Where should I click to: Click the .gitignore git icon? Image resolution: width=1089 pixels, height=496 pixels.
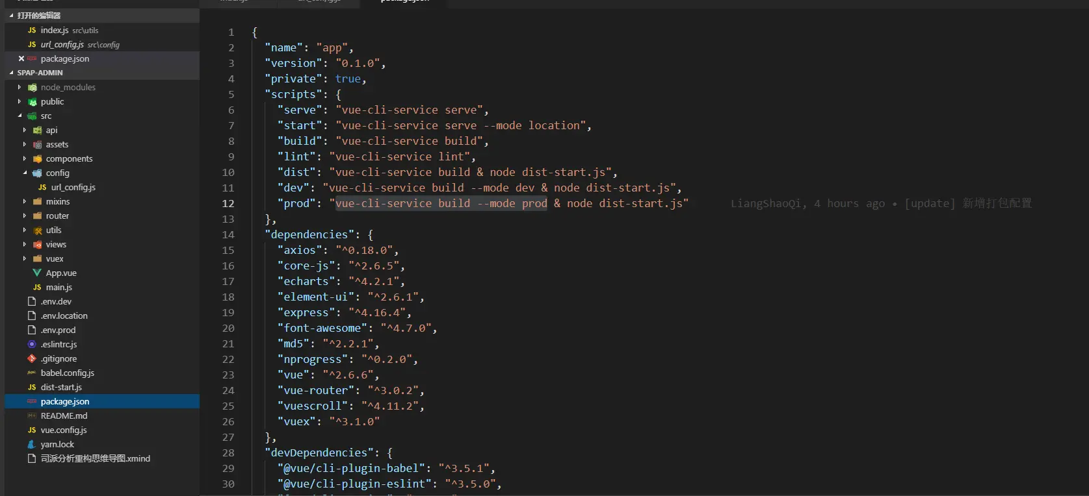(x=32, y=358)
